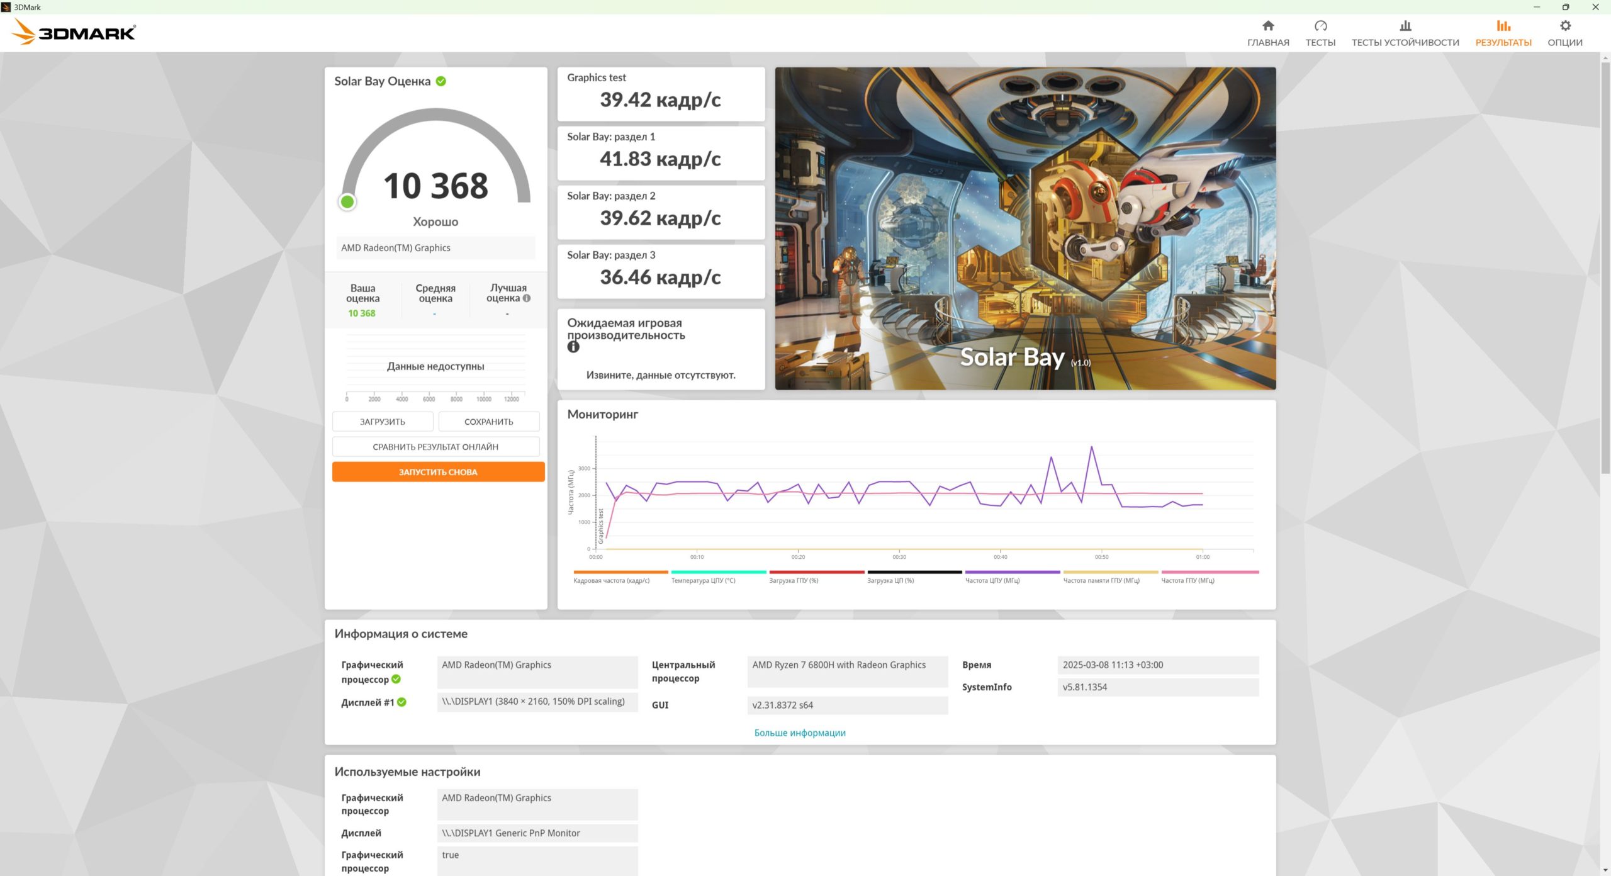1611x876 pixels.
Task: Click the vertical scrollbar thumb
Action: point(1605,267)
